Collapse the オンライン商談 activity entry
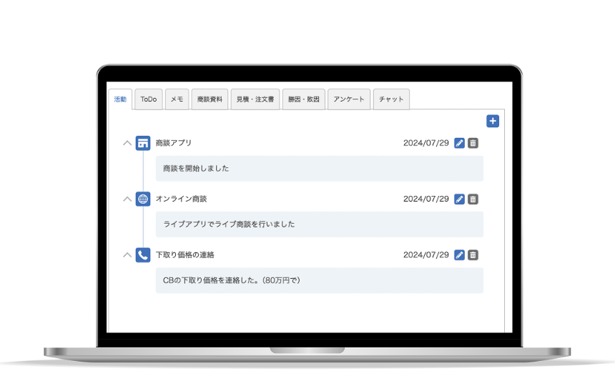The image size is (615, 386). pos(127,199)
